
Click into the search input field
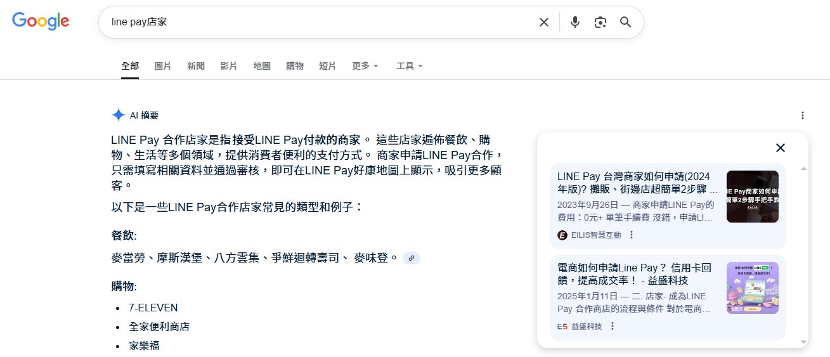click(317, 22)
